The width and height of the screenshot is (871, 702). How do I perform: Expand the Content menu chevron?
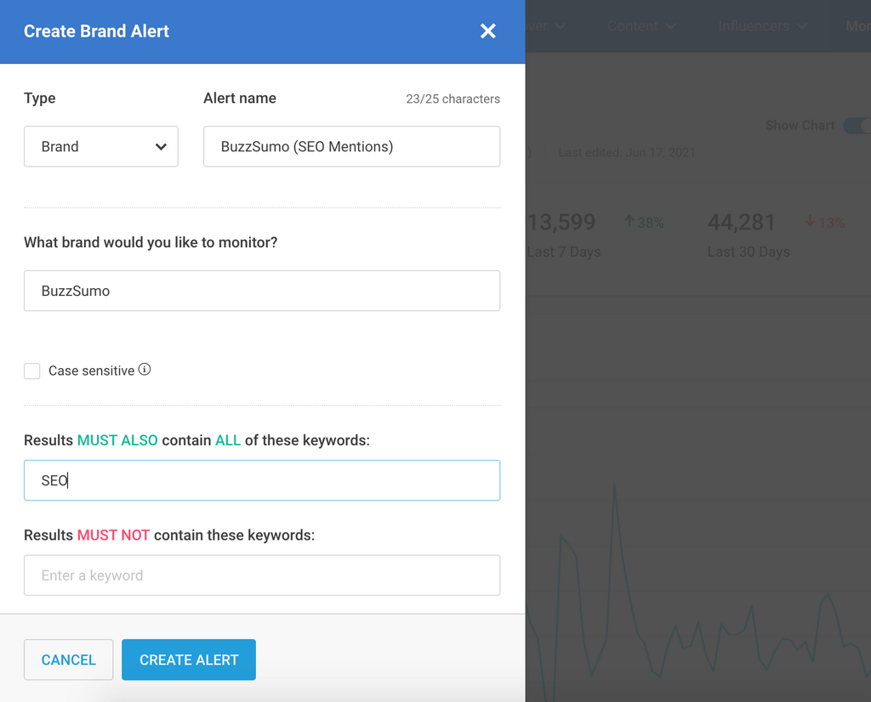pyautogui.click(x=671, y=26)
